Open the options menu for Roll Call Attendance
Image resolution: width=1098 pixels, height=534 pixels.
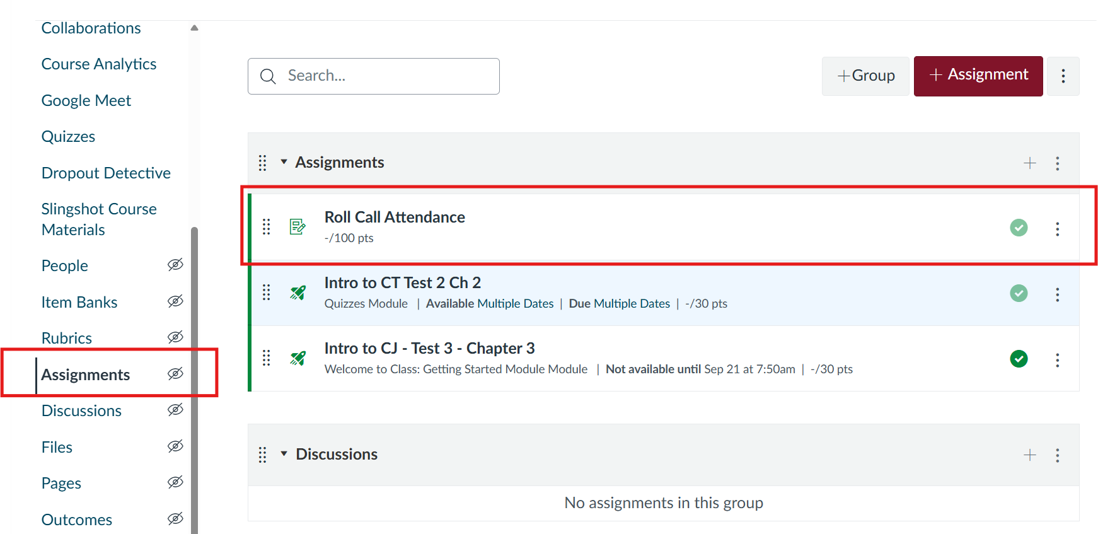(x=1057, y=229)
